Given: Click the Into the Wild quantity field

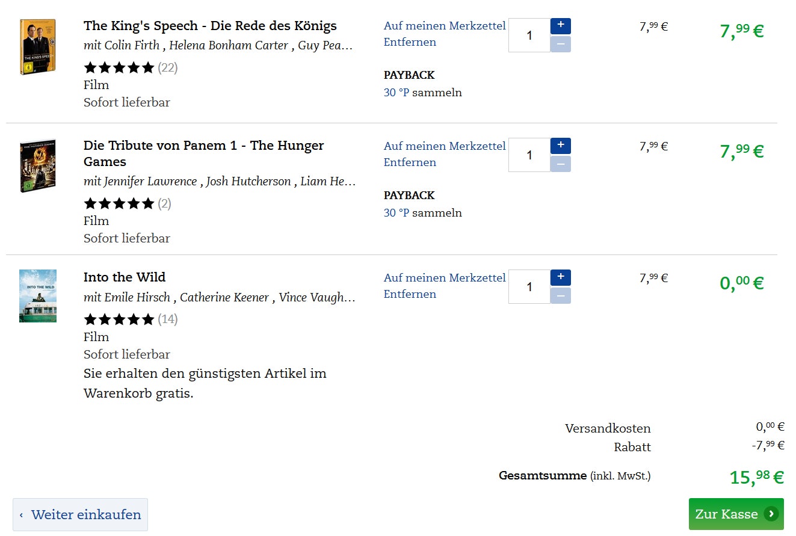Looking at the screenshot, I should [x=529, y=286].
